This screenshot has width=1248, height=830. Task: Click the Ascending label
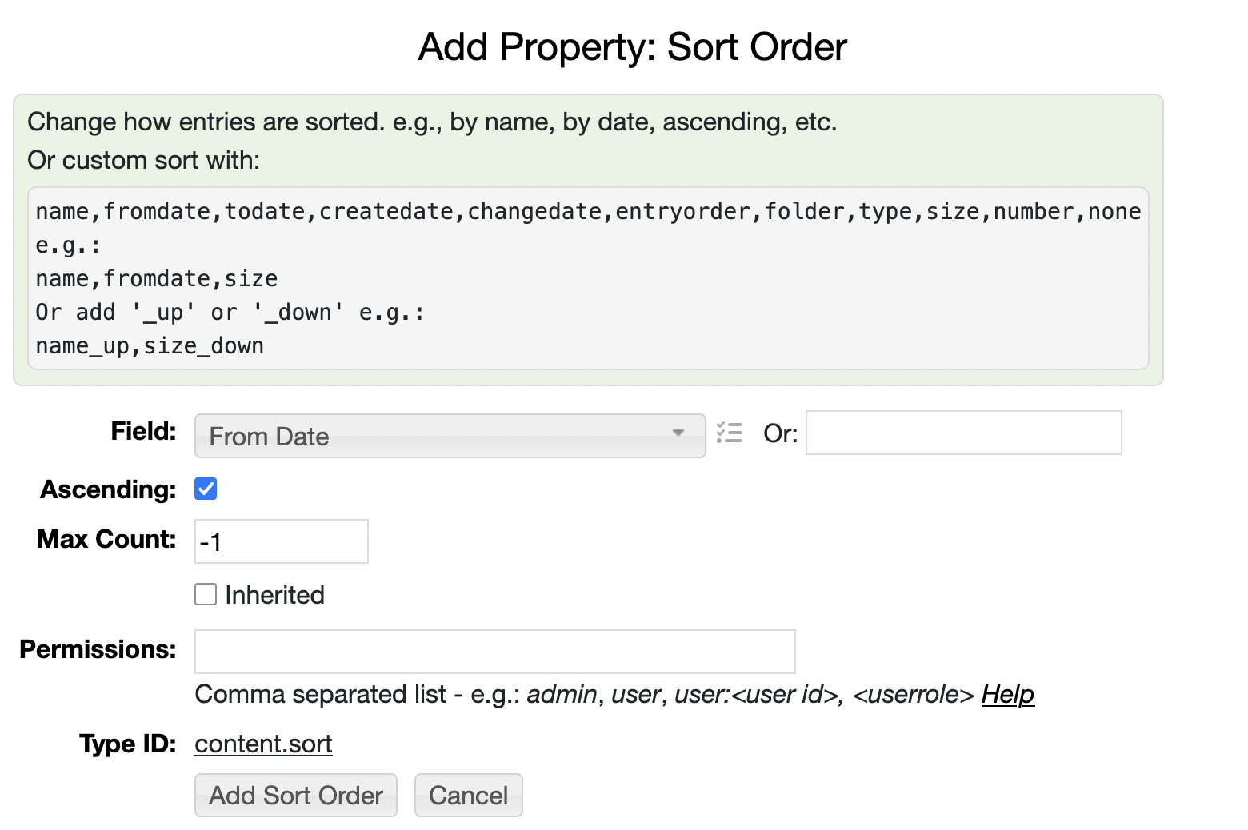[x=108, y=489]
